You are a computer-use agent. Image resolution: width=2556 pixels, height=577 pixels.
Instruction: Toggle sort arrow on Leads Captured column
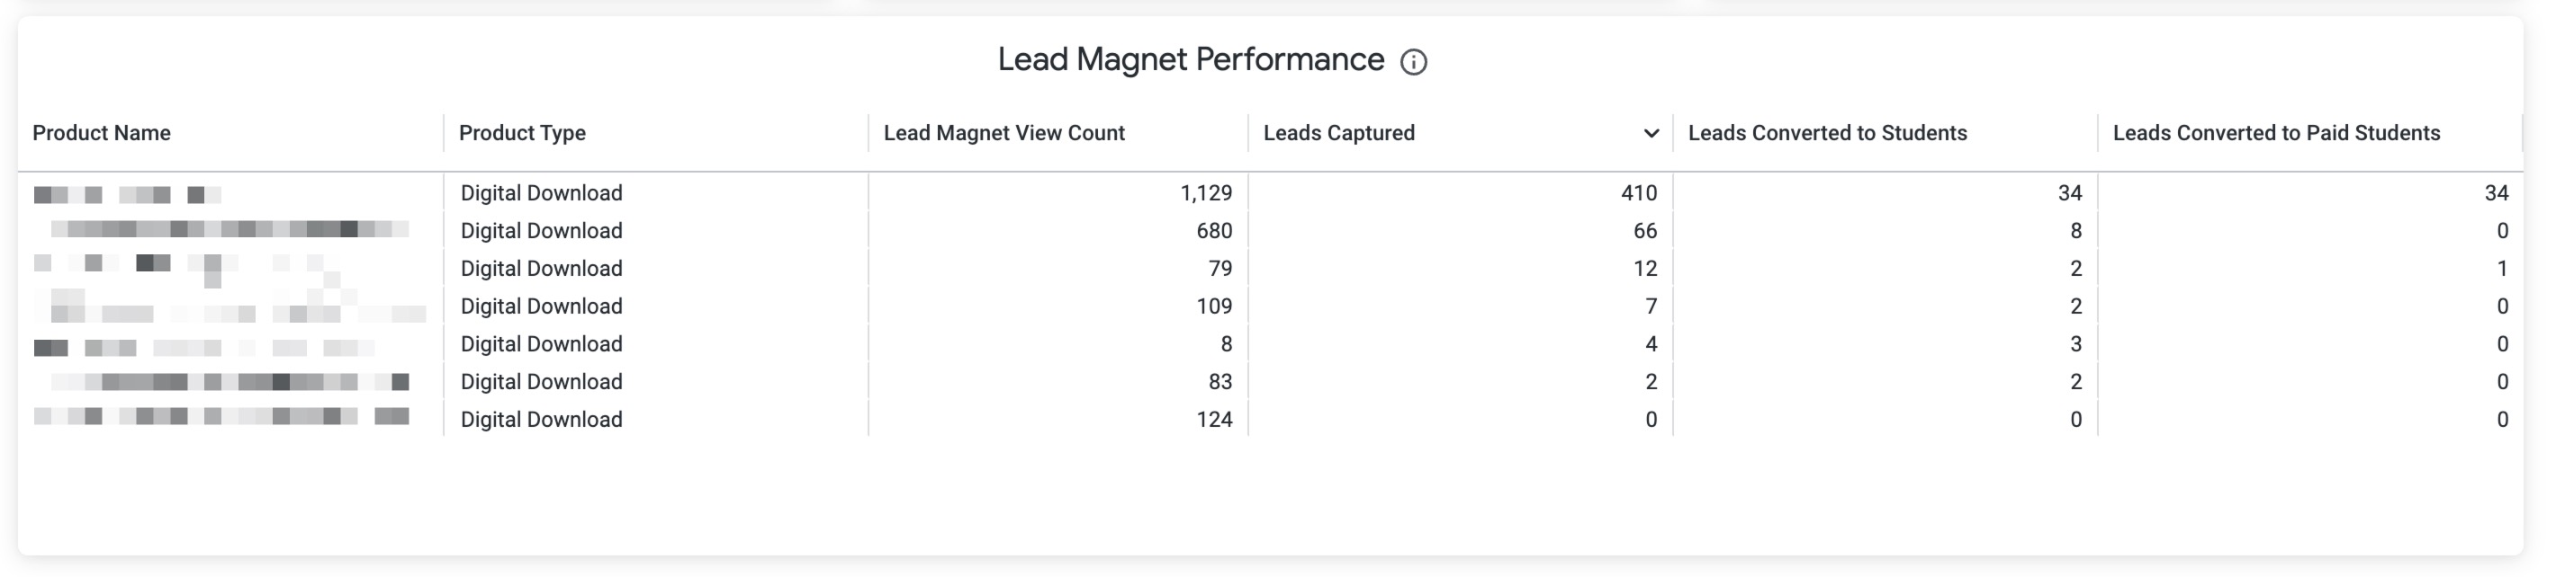point(1651,134)
